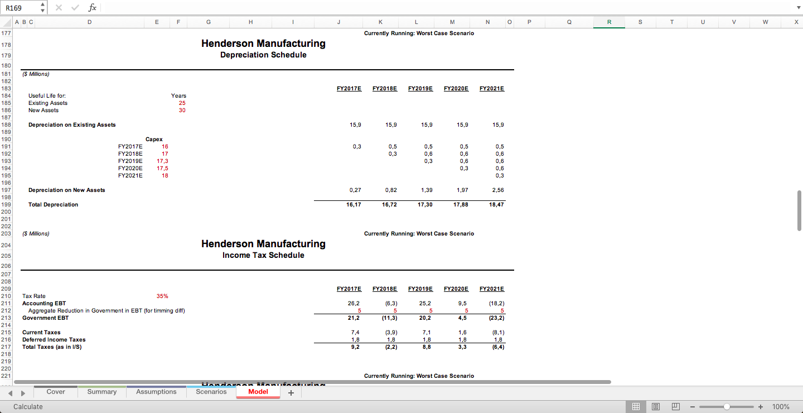Click the horizontal scrollbar thumb
The width and height of the screenshot is (803, 413).
[x=312, y=382]
